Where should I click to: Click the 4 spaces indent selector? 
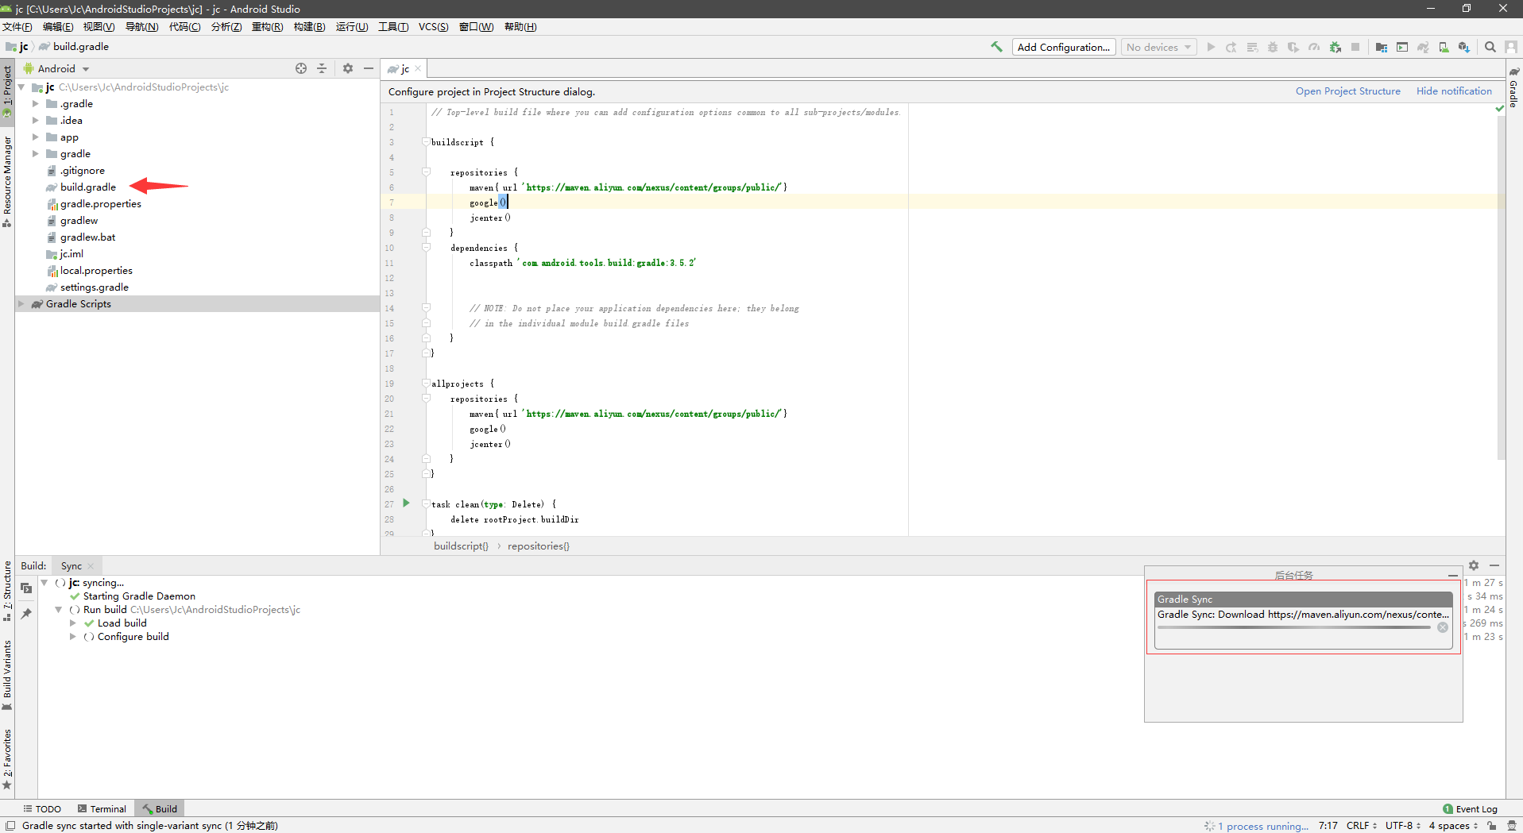coord(1453,826)
